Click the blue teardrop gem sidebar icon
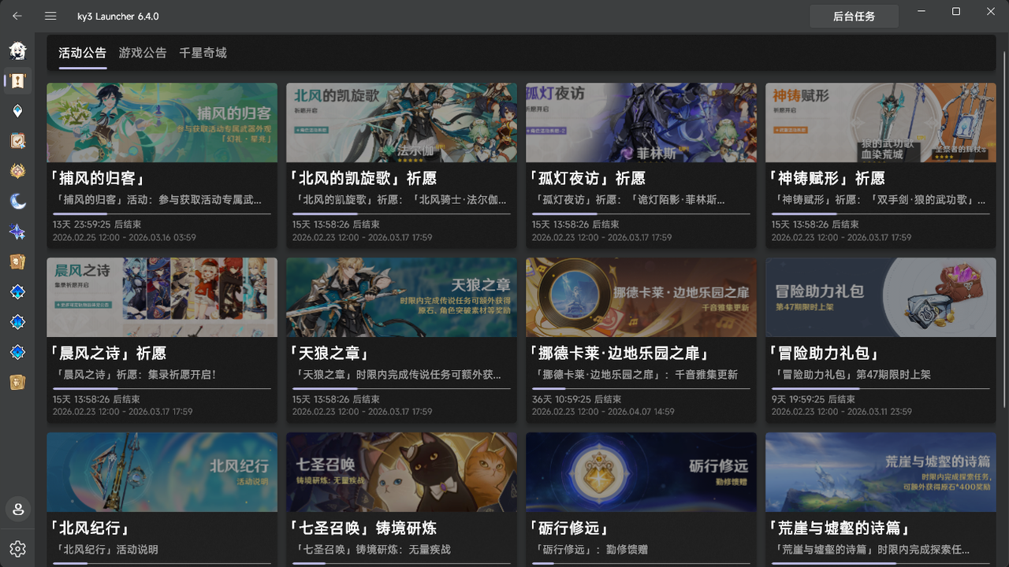The height and width of the screenshot is (567, 1009). pyautogui.click(x=17, y=110)
